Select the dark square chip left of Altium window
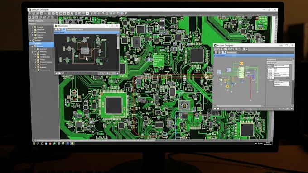Screen dimensions: 308x173 pos(197,56)
